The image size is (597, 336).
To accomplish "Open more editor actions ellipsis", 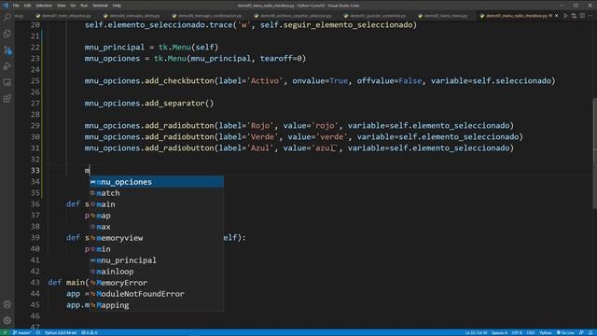I will (x=590, y=16).
